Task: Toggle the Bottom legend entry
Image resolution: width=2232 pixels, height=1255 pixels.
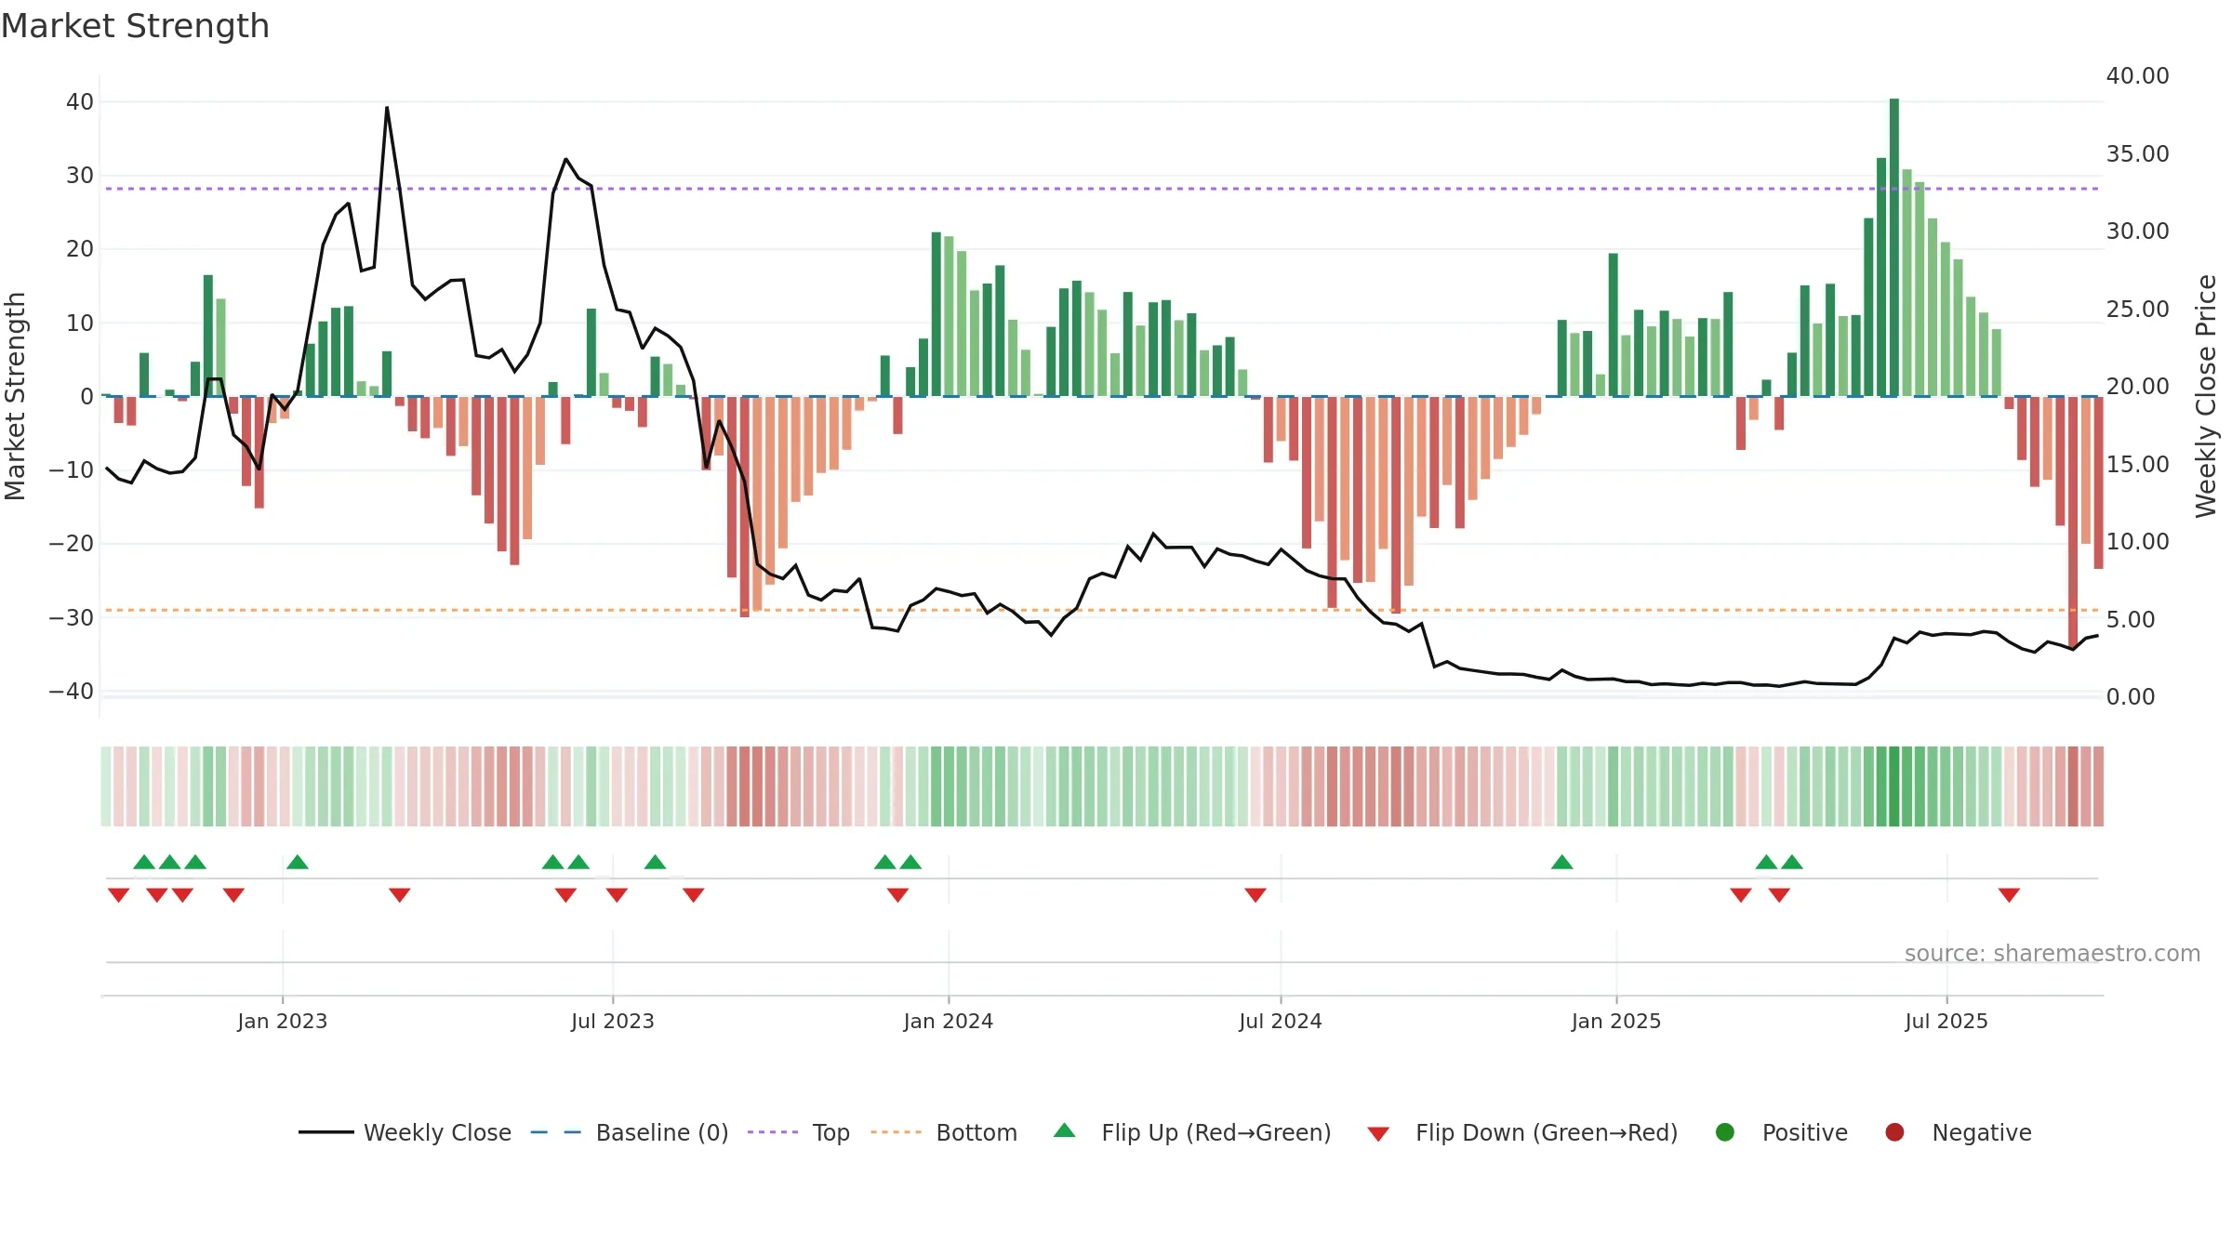Action: click(x=944, y=1132)
